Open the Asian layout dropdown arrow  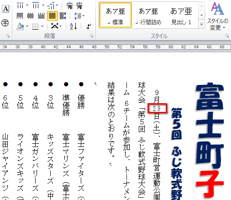61,26
